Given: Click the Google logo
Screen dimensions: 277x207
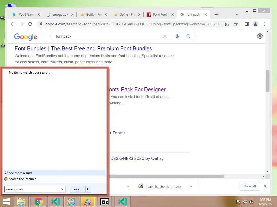Looking at the screenshot, I should (x=26, y=37).
